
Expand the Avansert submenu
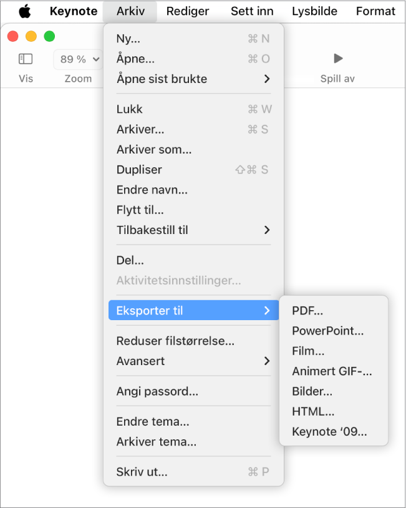point(193,361)
